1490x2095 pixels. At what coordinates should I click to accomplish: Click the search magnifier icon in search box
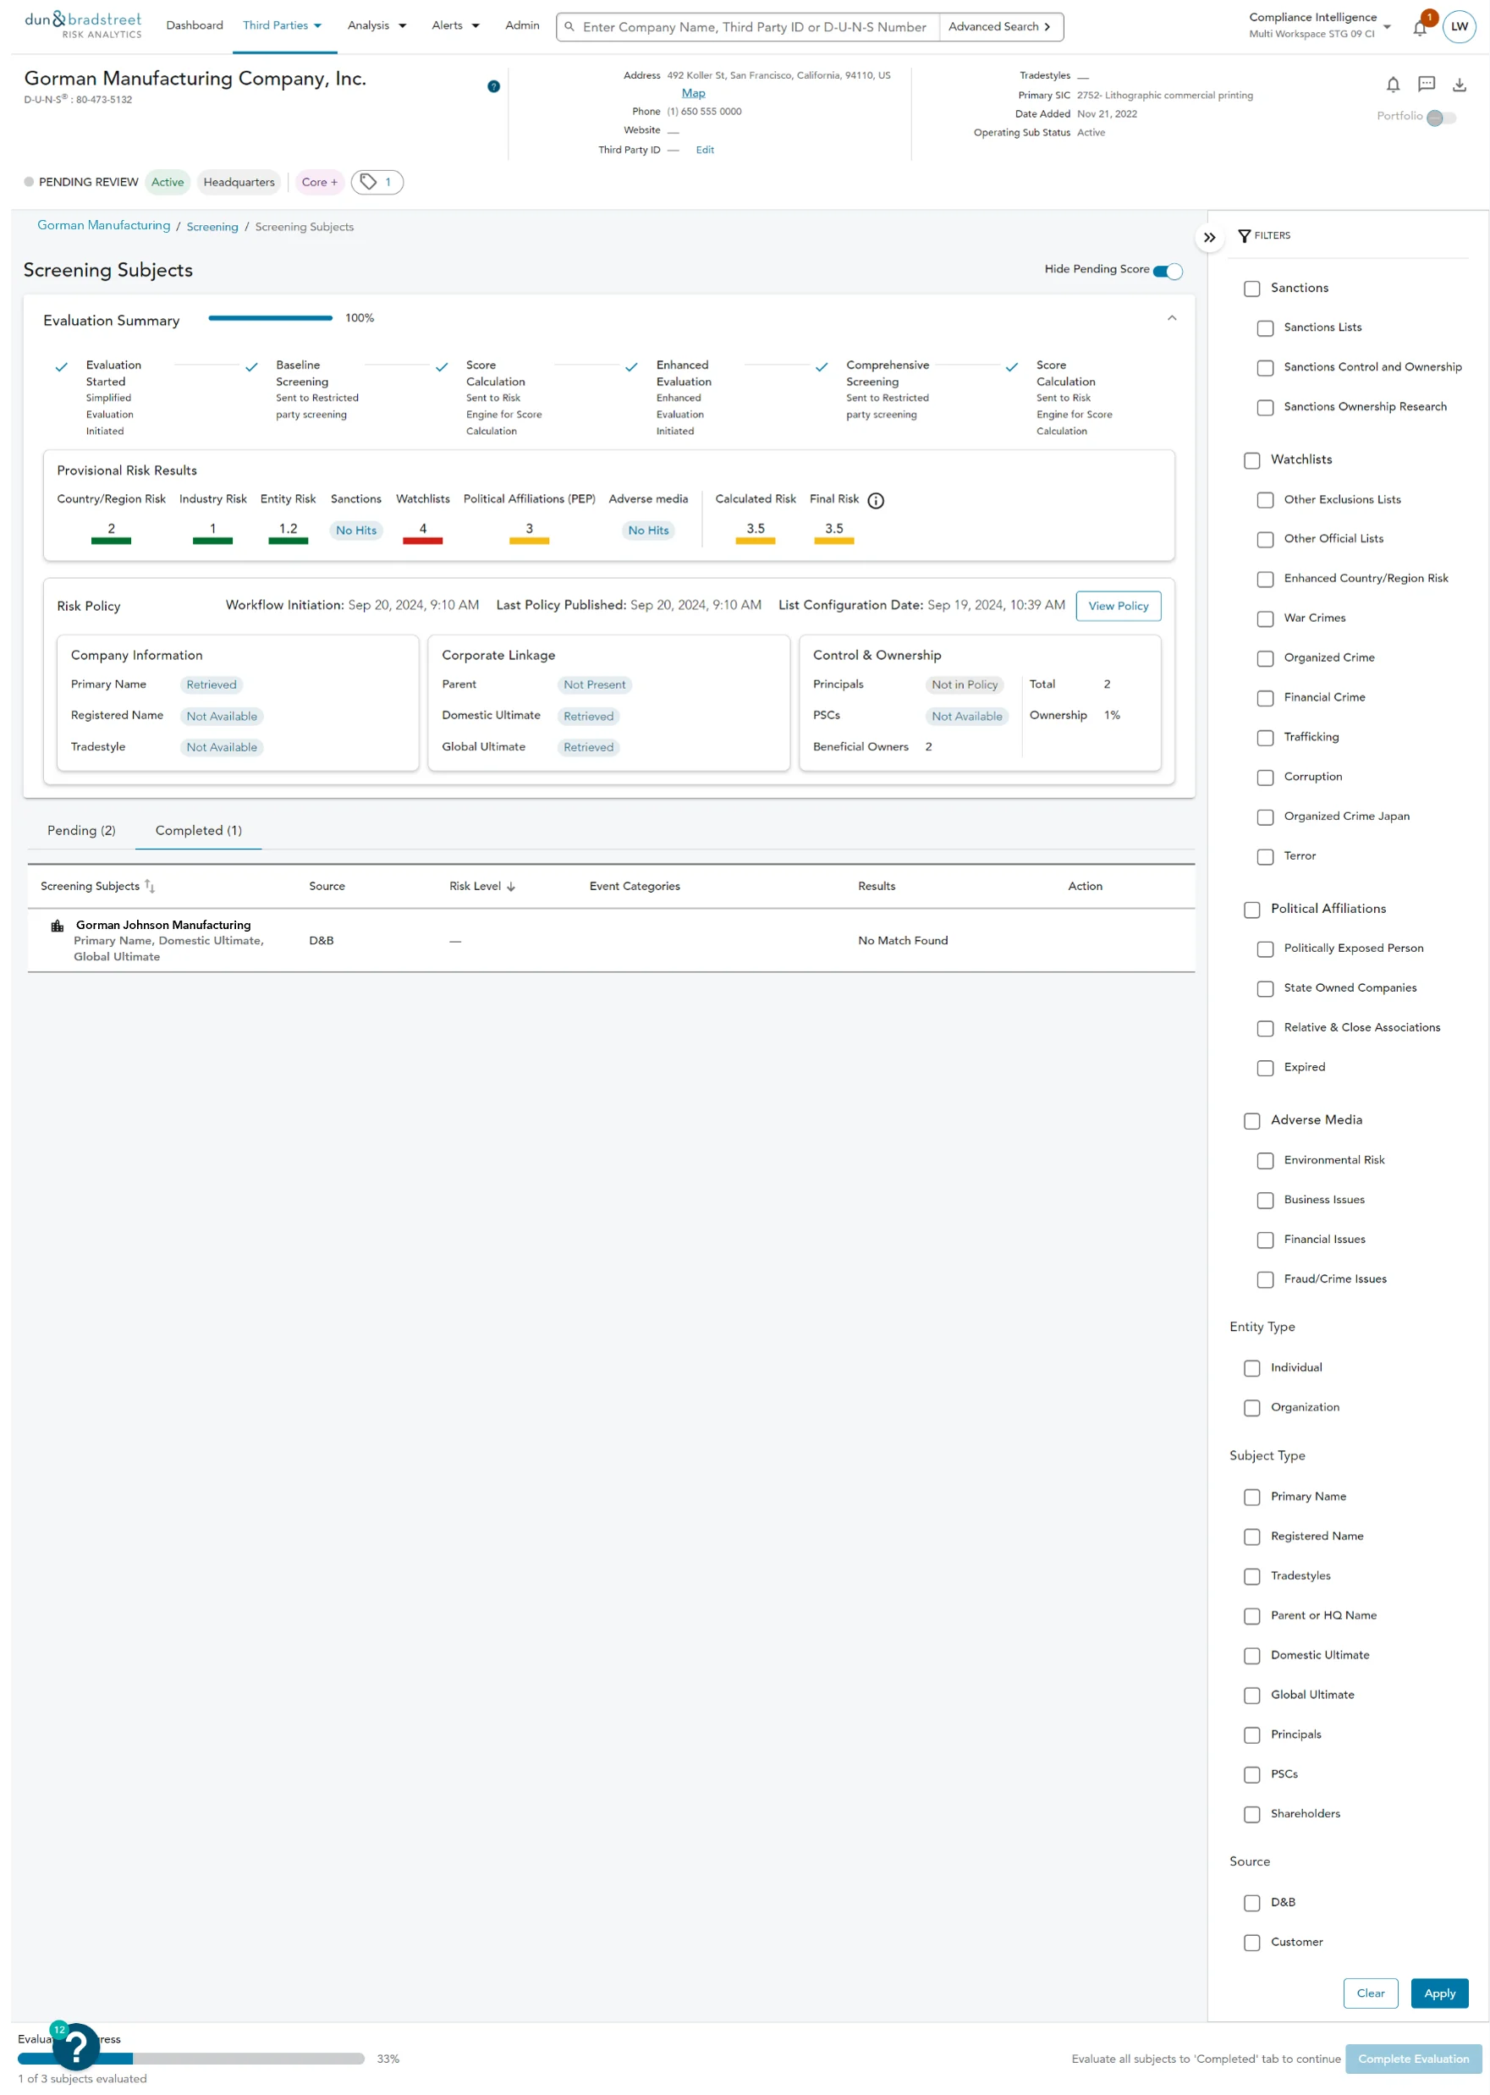tap(569, 26)
